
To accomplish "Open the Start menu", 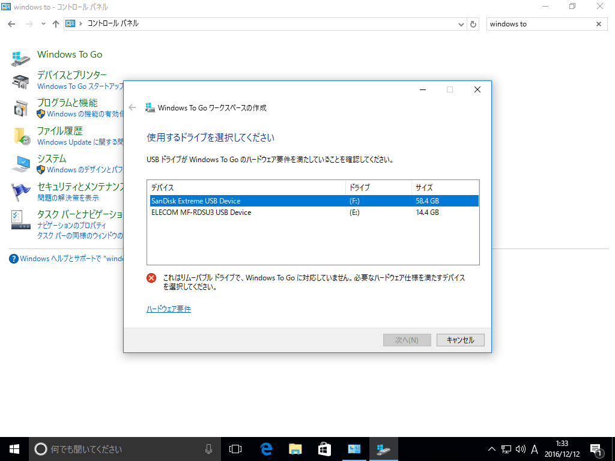I will [14, 449].
